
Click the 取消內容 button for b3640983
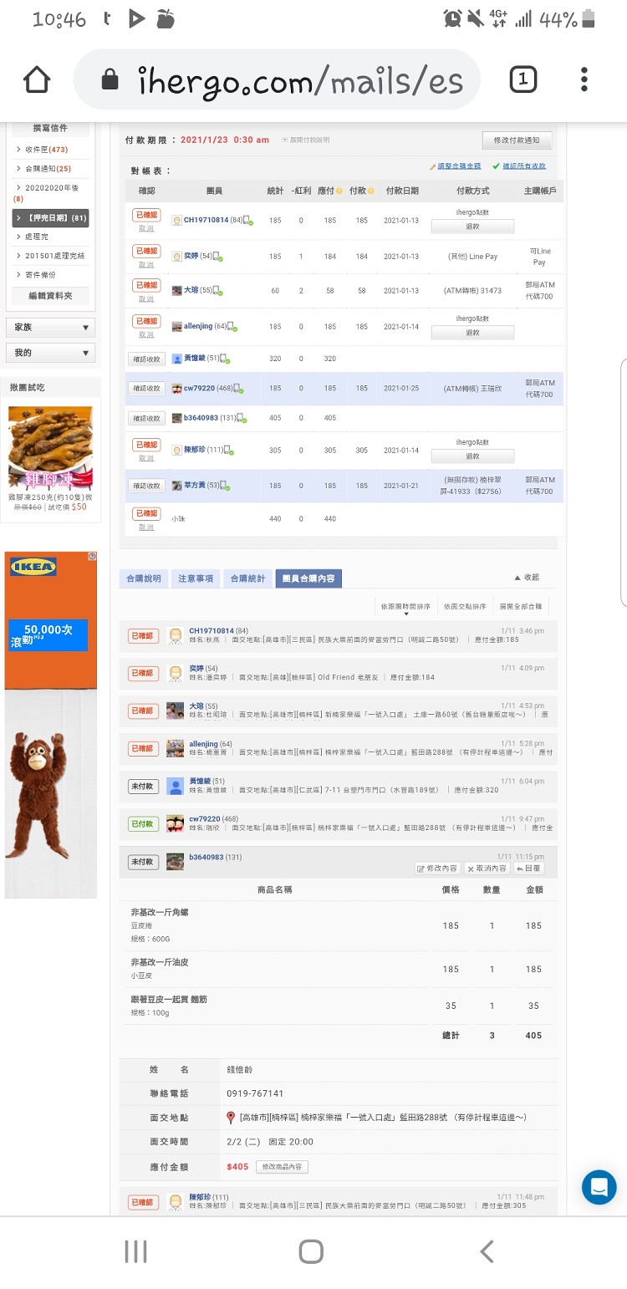tap(487, 869)
